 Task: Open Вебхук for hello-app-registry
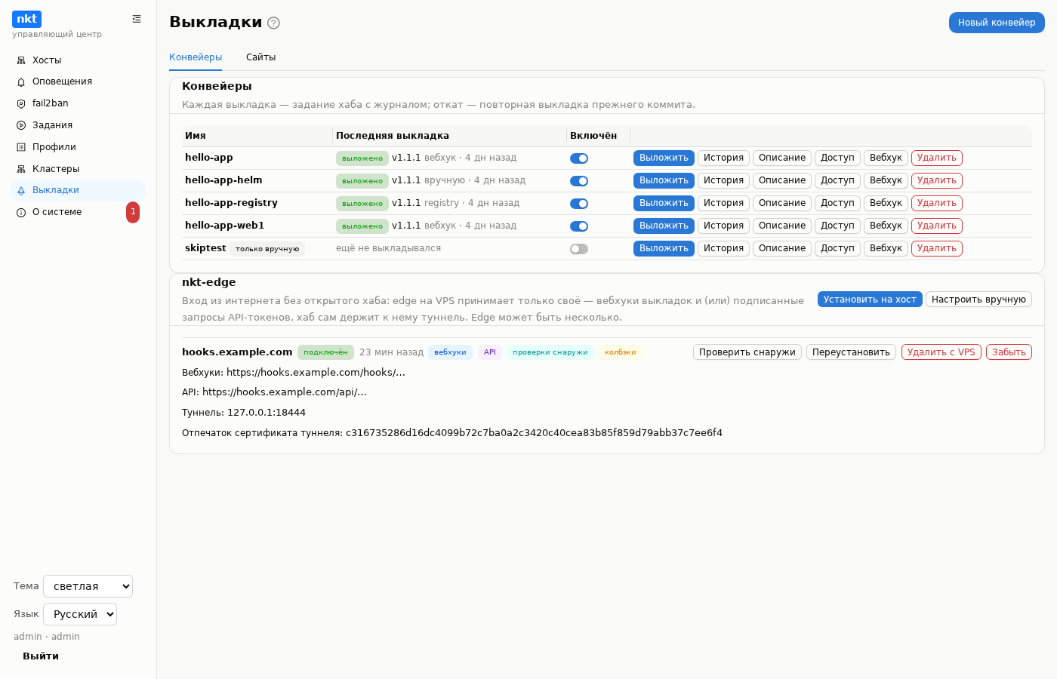[x=886, y=203]
